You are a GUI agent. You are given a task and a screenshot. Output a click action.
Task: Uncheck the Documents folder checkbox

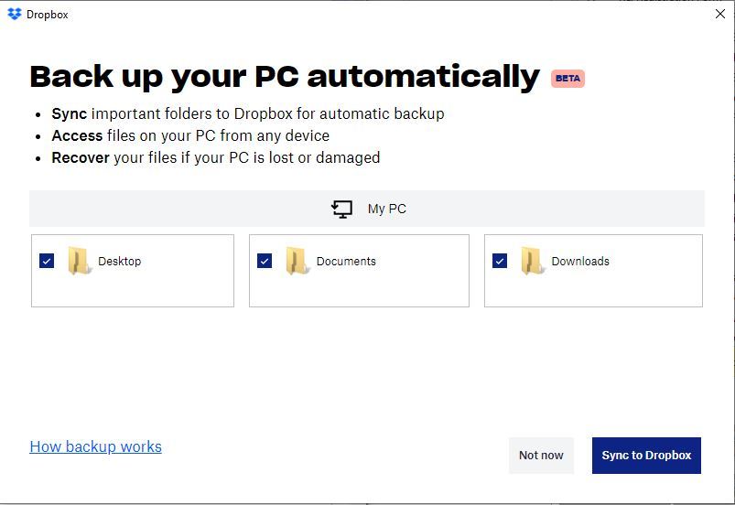pos(265,262)
